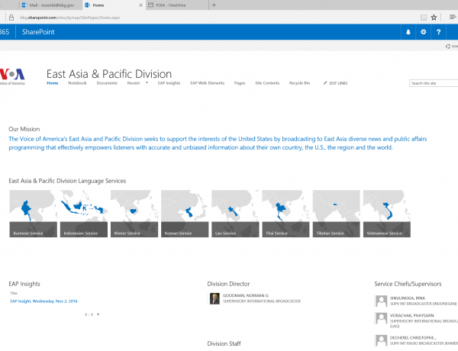Click the Division Staff heading
The height and width of the screenshot is (351, 458).
(224, 343)
